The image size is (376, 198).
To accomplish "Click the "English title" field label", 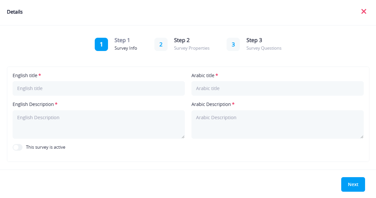I will pos(25,75).
